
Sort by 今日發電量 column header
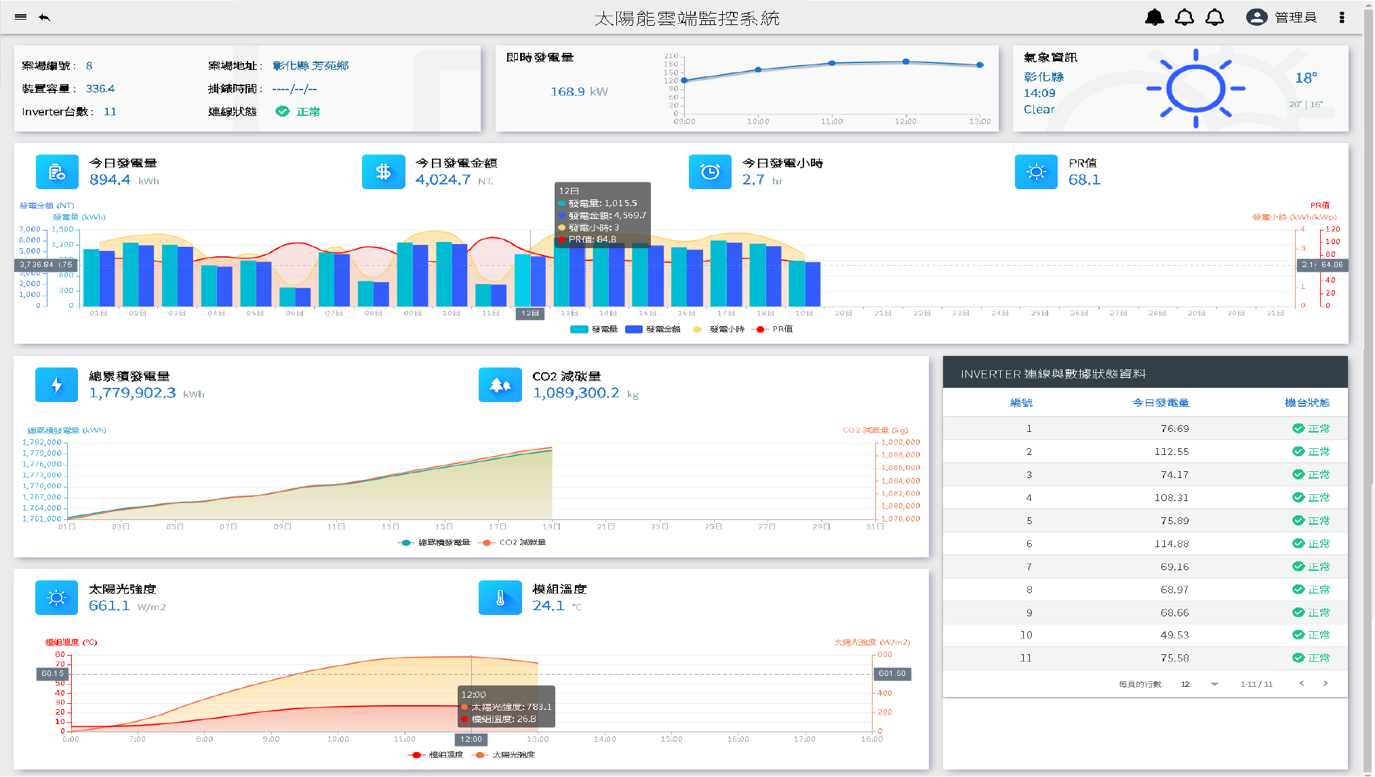pyautogui.click(x=1160, y=403)
